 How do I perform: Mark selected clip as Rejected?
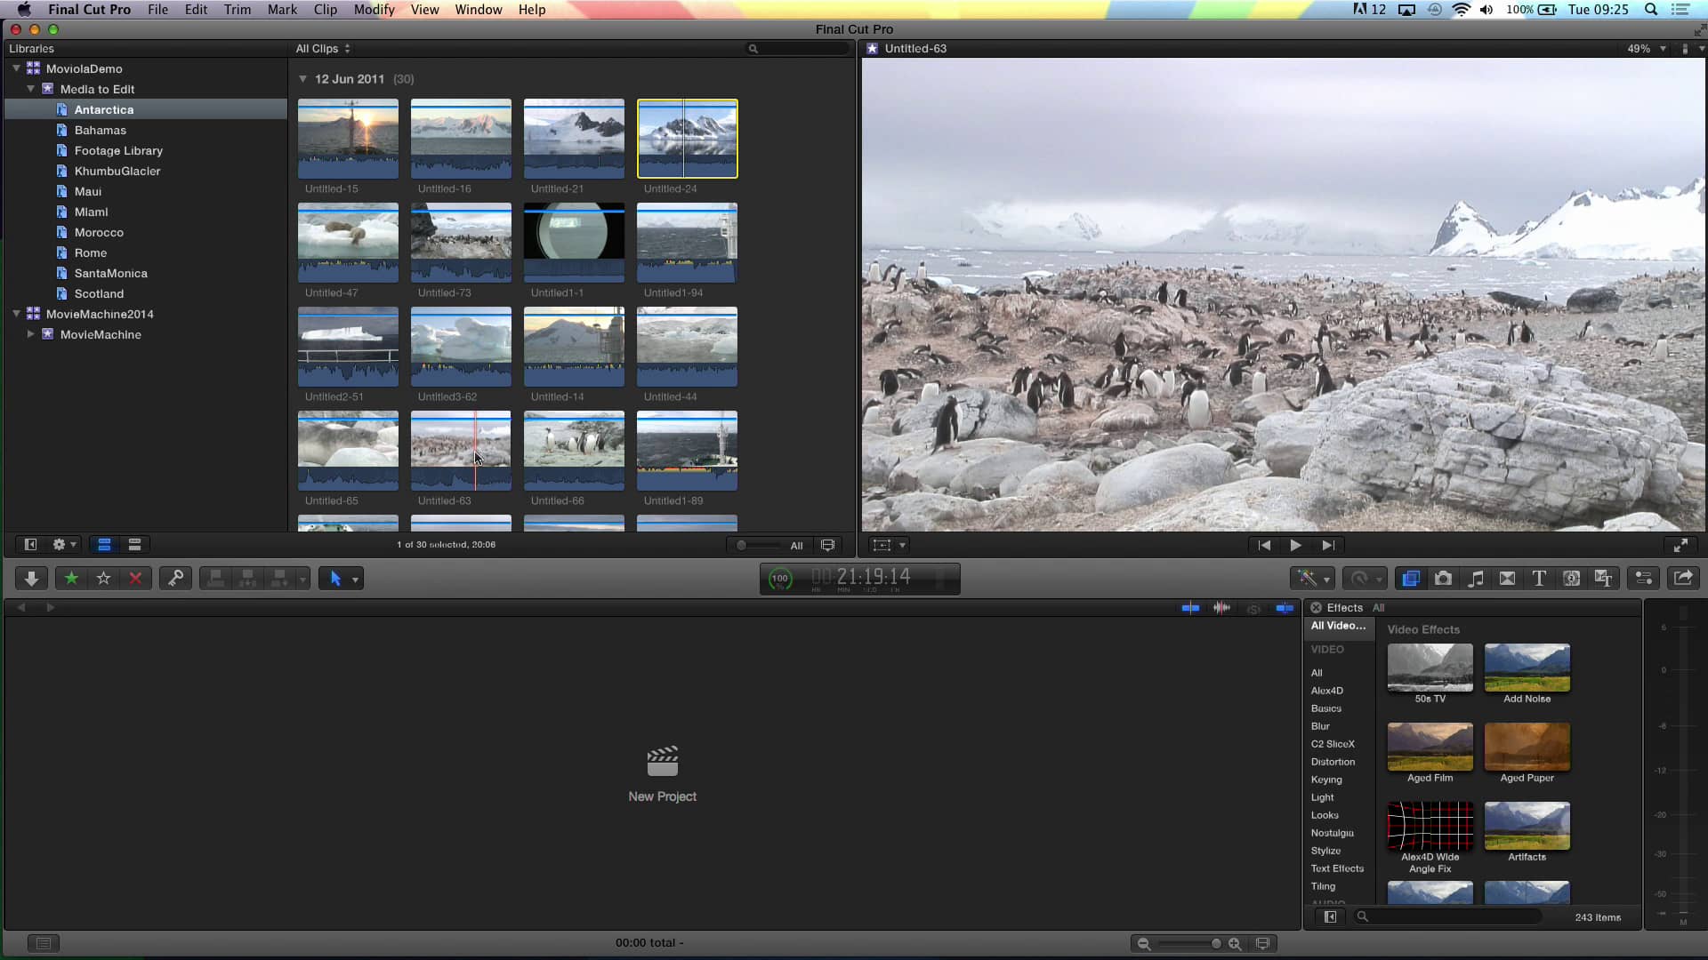135,578
